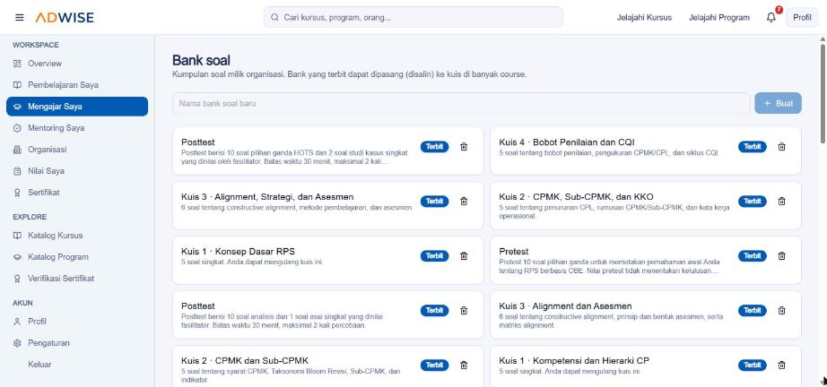
Task: Click Keluar to log out
Action: 77,365
